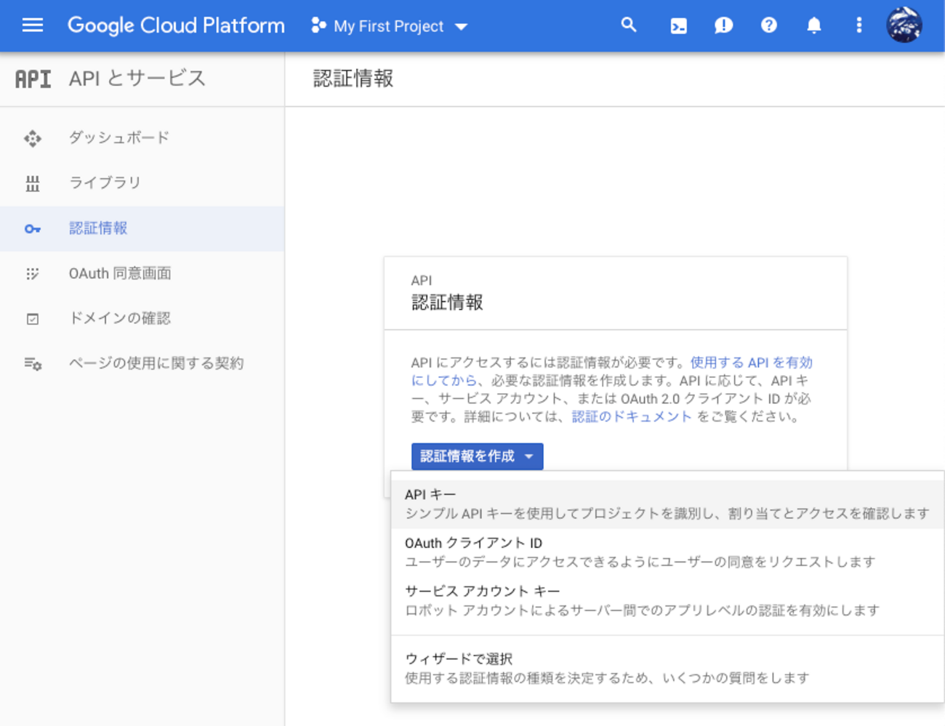
Task: Follow 使用する API を有効にしてから link
Action: [751, 363]
